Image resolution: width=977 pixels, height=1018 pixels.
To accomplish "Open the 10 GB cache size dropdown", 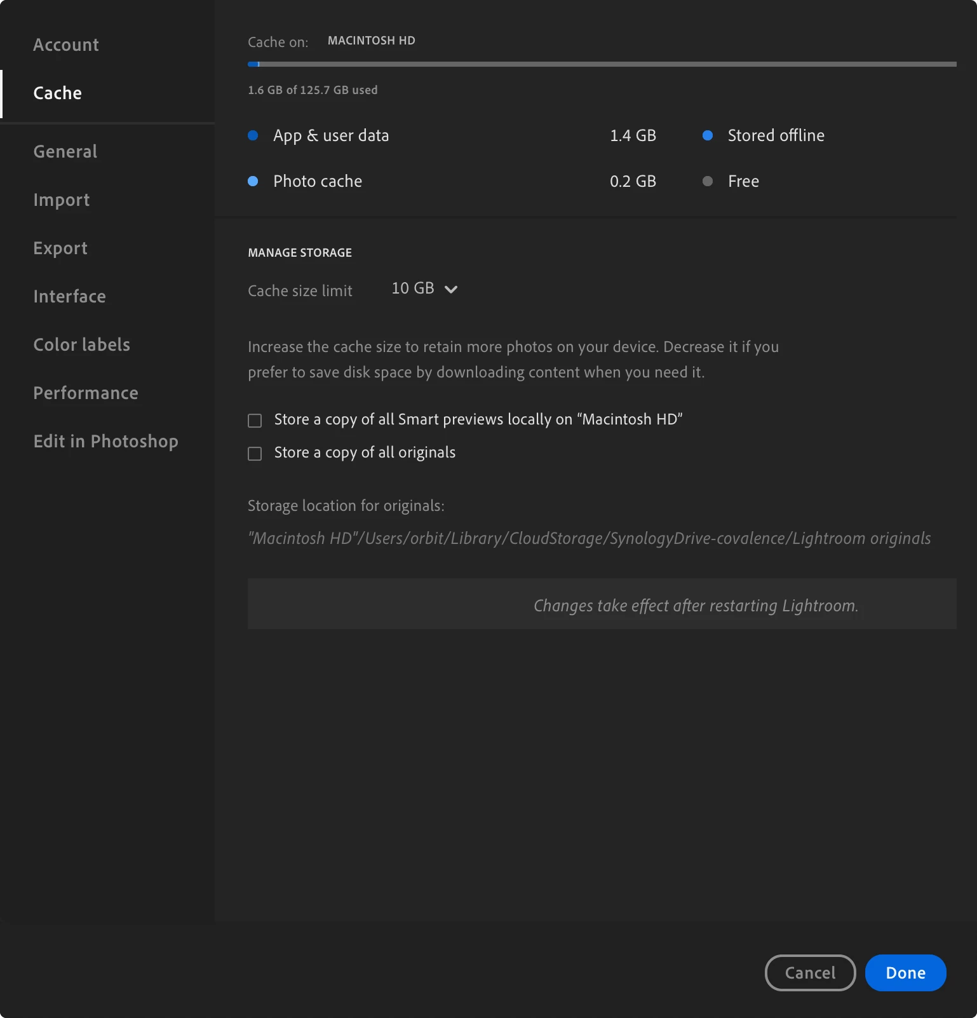I will pos(424,288).
